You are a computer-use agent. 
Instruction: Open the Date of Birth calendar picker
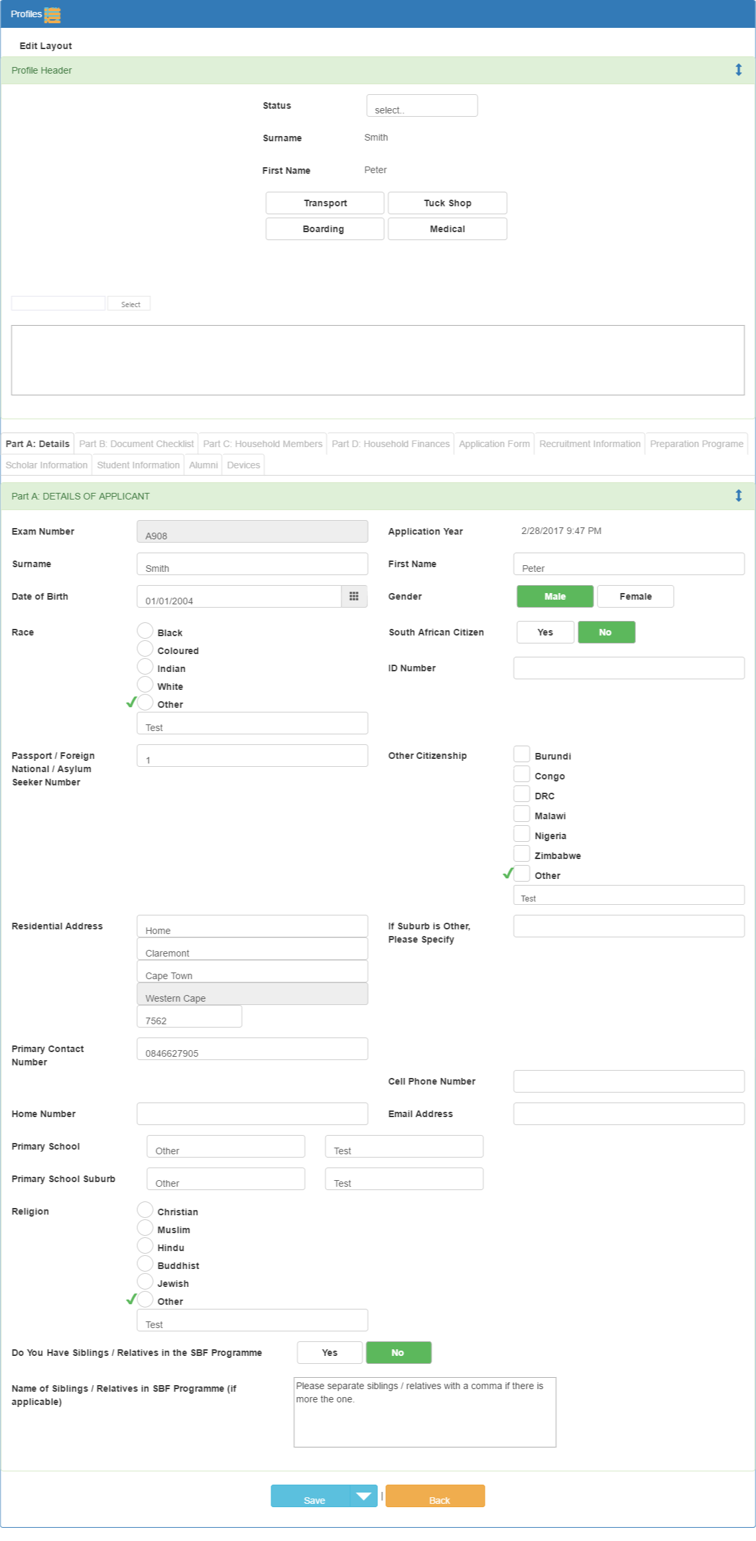click(x=354, y=596)
